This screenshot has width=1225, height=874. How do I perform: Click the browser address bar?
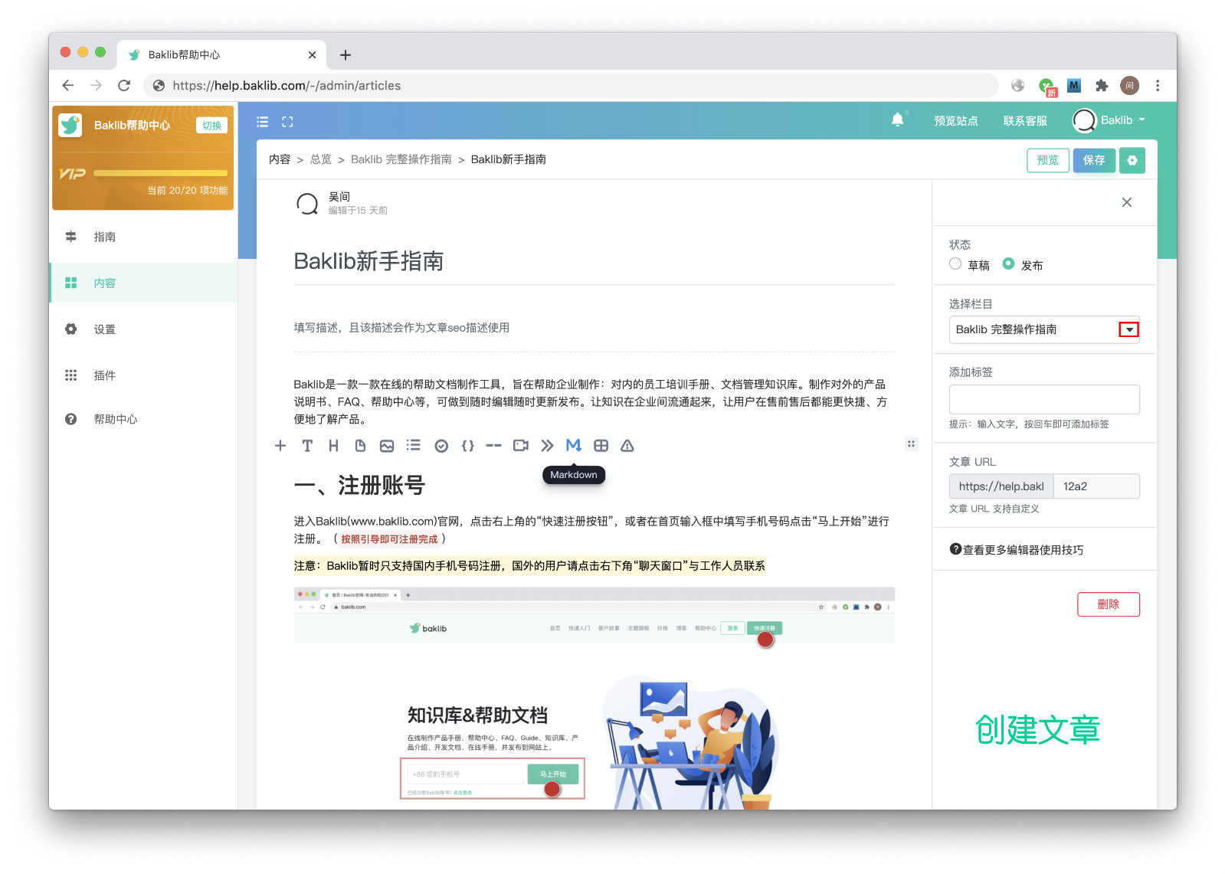pyautogui.click(x=571, y=86)
